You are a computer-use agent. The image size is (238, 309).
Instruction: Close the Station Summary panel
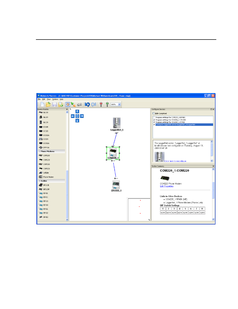[213, 166]
